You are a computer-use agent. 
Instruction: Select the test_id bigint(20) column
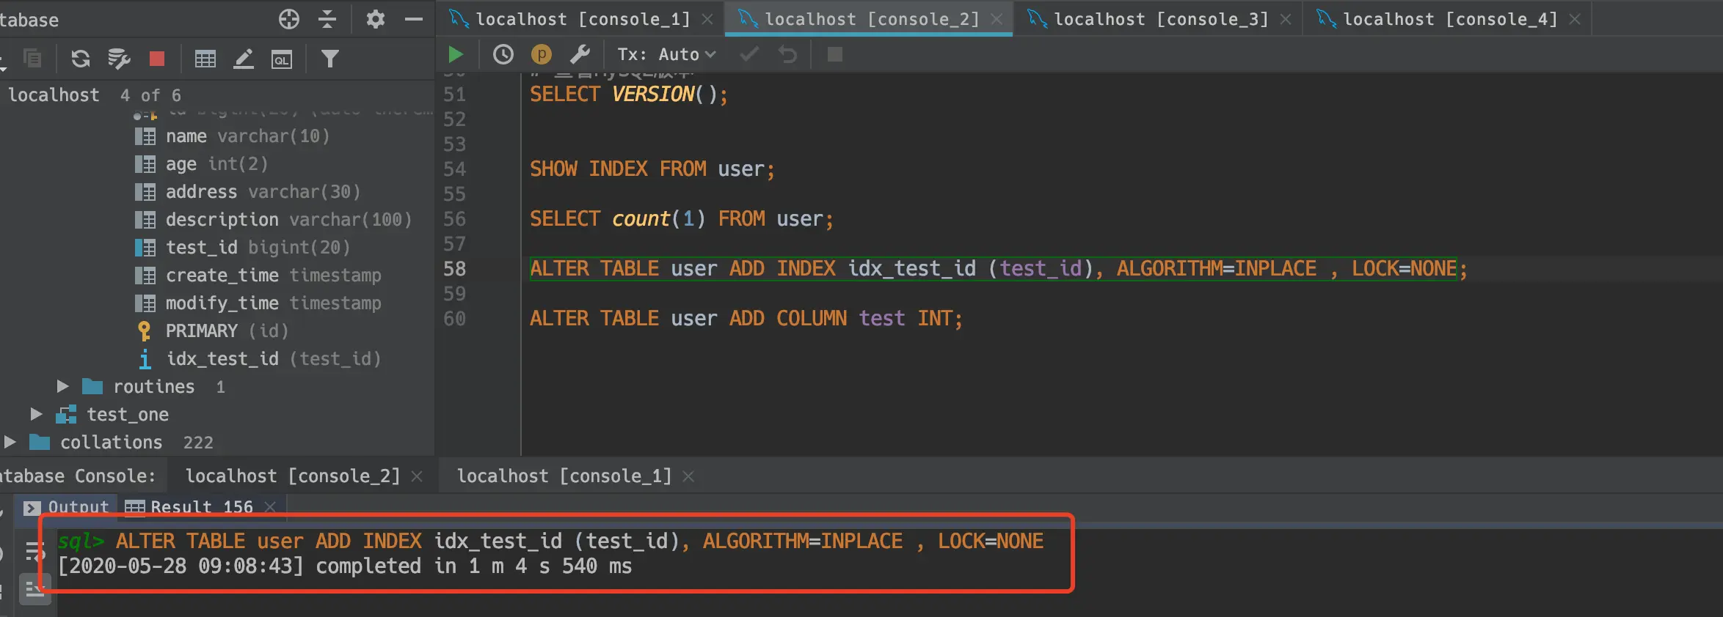click(243, 248)
